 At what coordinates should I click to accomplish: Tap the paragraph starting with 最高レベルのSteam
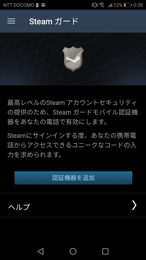coord(72,112)
